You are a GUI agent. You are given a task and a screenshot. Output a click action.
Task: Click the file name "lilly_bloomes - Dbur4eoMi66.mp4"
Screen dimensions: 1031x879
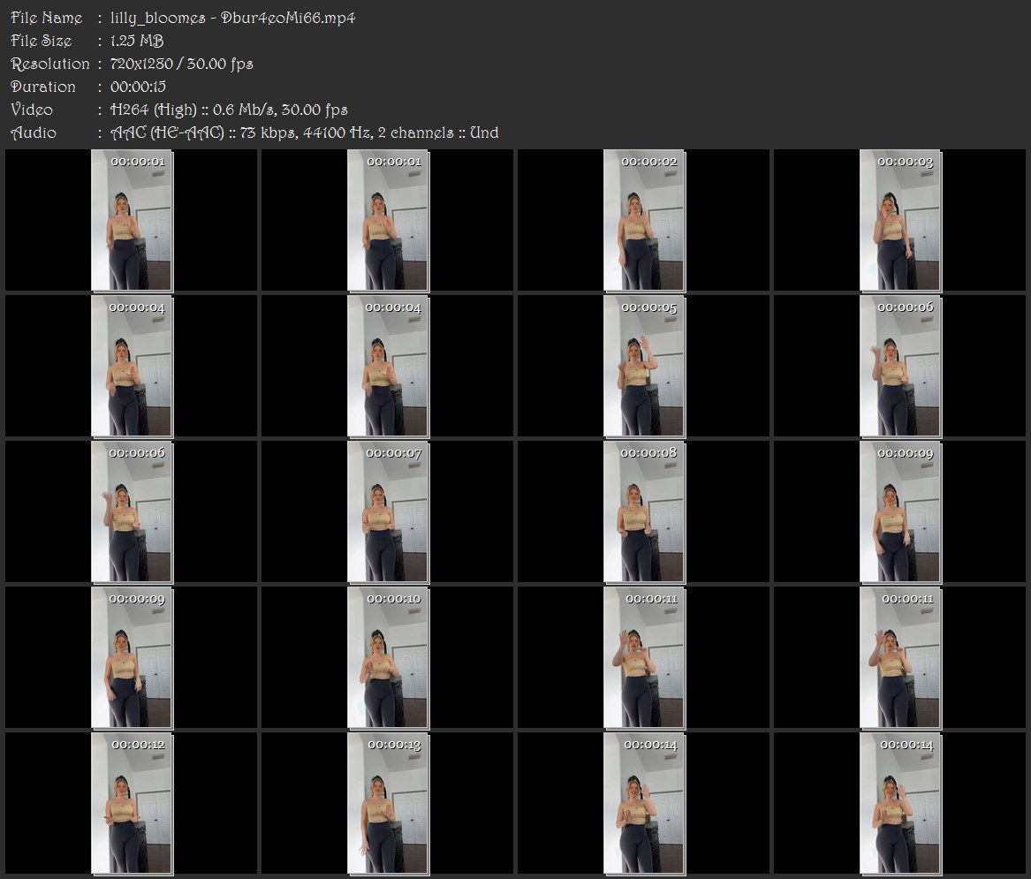pos(232,18)
